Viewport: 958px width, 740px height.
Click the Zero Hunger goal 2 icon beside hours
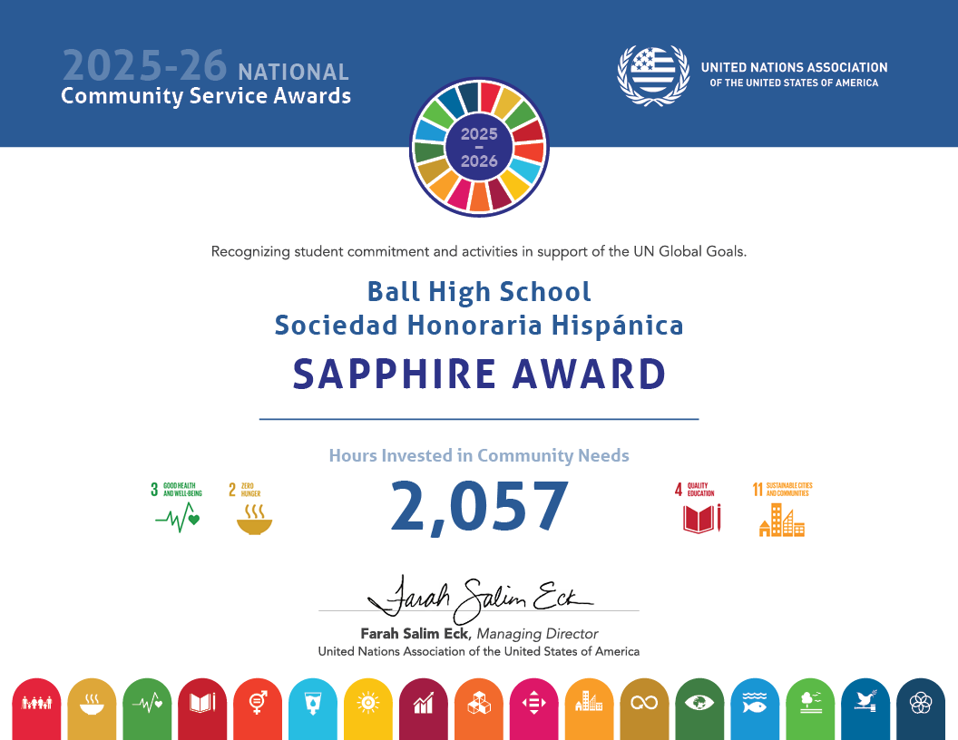tap(251, 509)
